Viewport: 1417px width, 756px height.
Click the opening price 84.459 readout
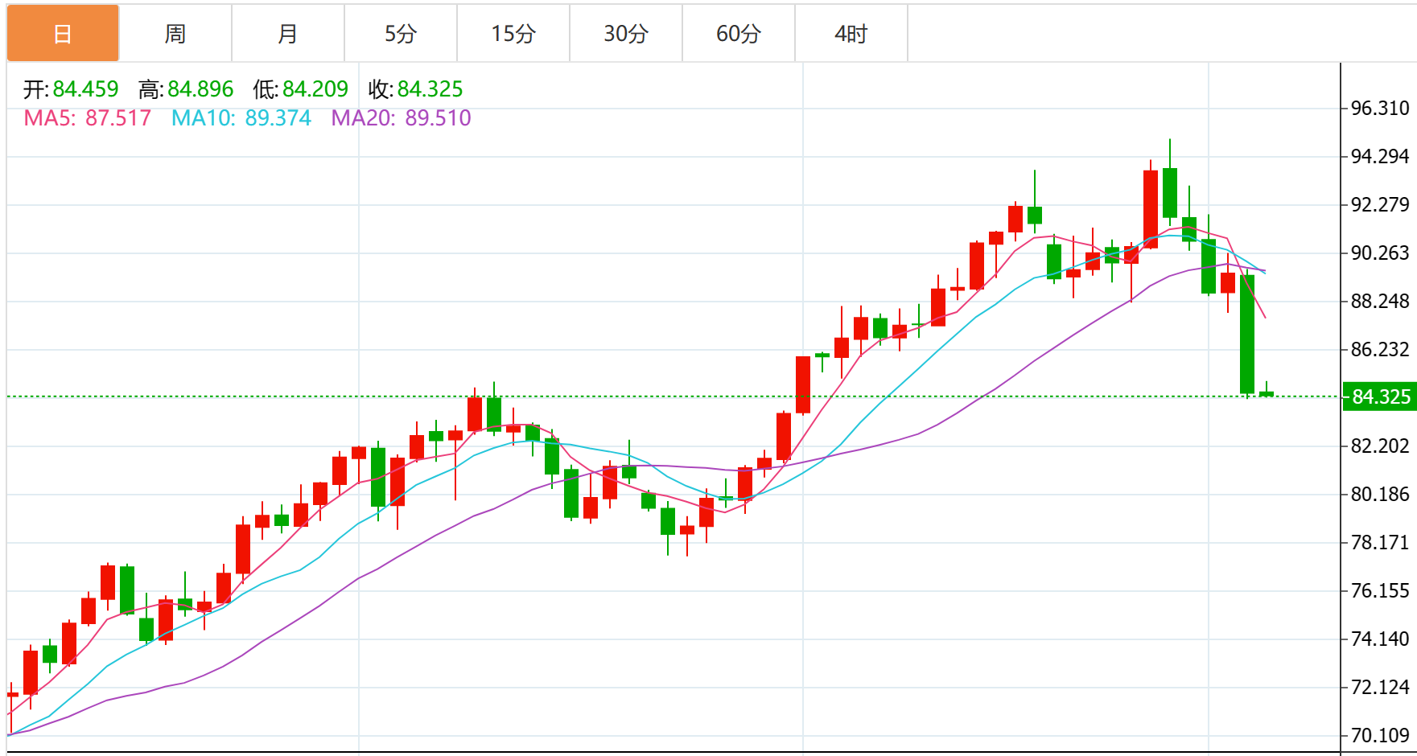tap(85, 89)
